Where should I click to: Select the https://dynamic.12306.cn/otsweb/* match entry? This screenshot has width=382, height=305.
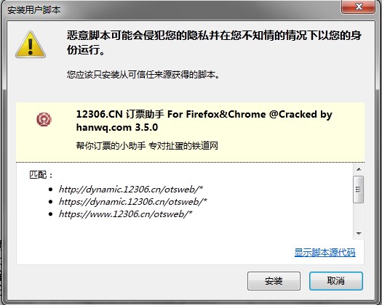(x=132, y=202)
